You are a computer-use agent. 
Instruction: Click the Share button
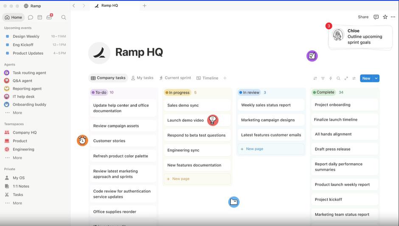[363, 17]
